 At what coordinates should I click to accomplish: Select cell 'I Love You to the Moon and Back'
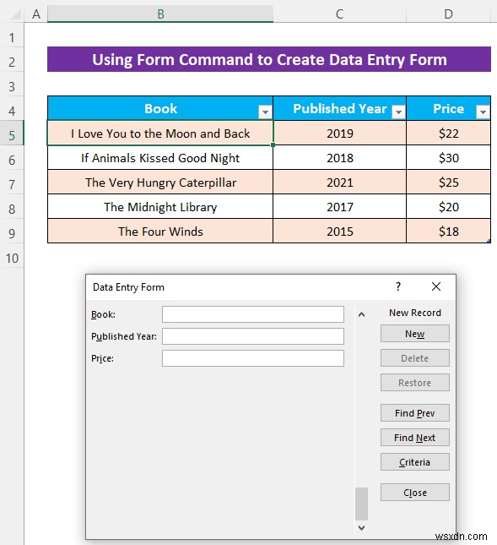click(160, 134)
